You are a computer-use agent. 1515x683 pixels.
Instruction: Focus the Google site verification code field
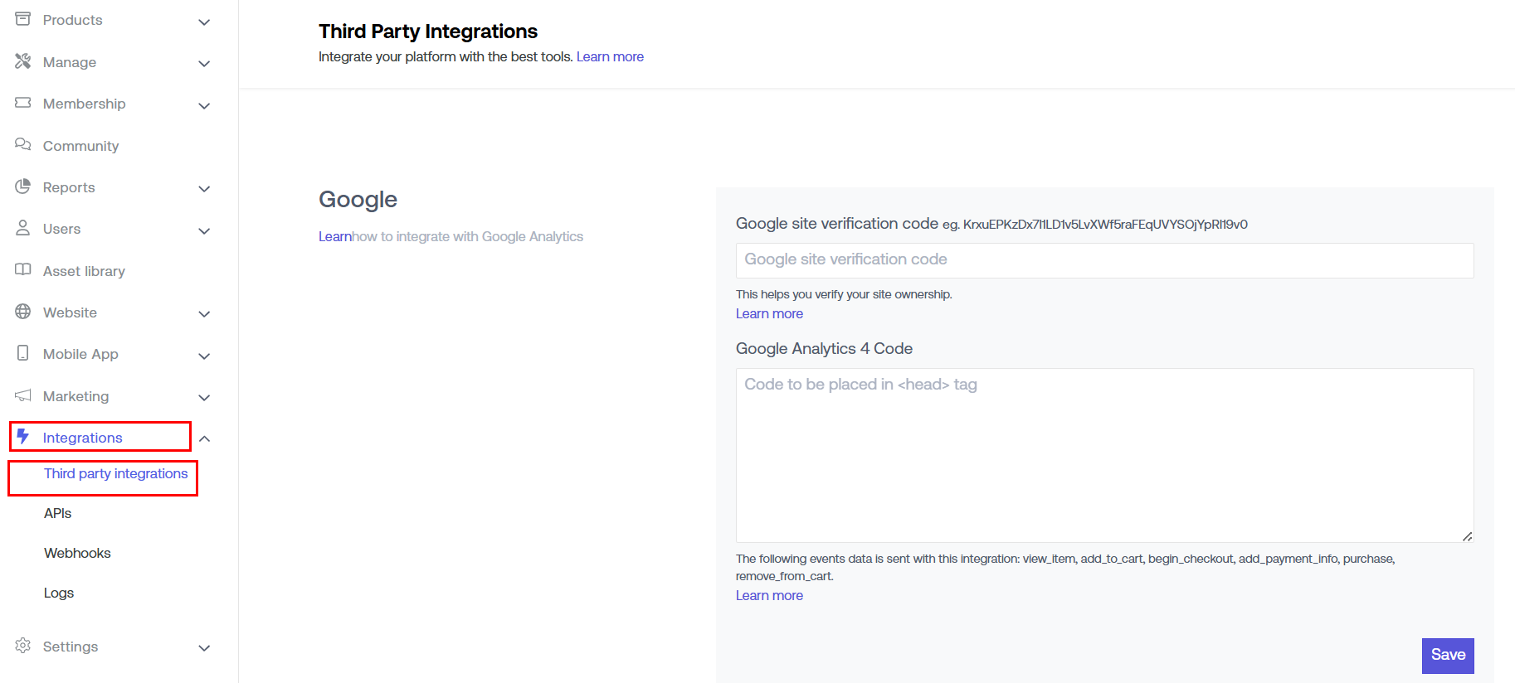1104,260
